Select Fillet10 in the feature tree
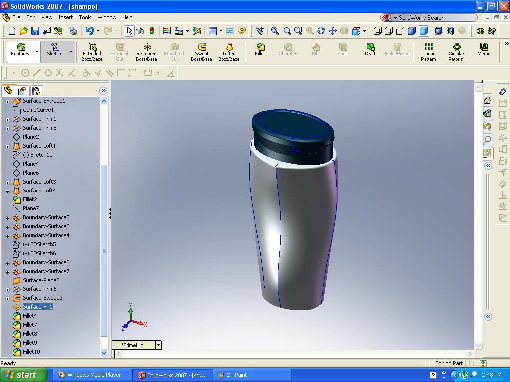This screenshot has width=510, height=382. pyautogui.click(x=31, y=352)
